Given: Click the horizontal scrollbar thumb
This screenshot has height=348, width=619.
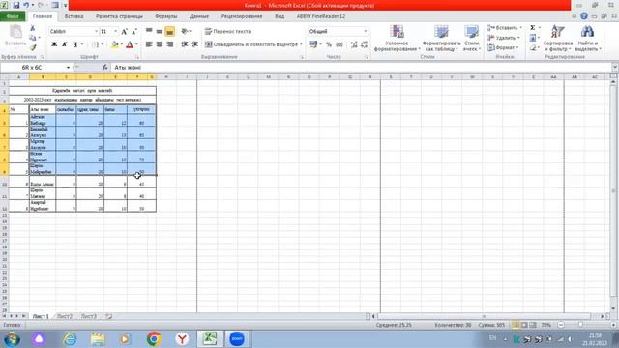Looking at the screenshot, I should 484,316.
